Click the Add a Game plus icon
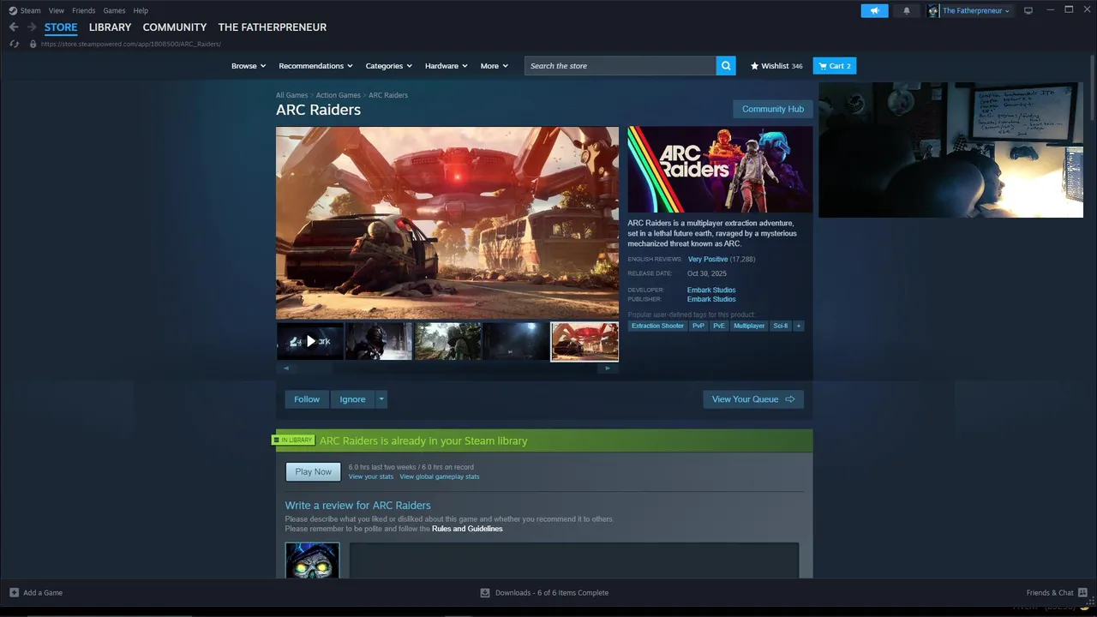 click(14, 592)
